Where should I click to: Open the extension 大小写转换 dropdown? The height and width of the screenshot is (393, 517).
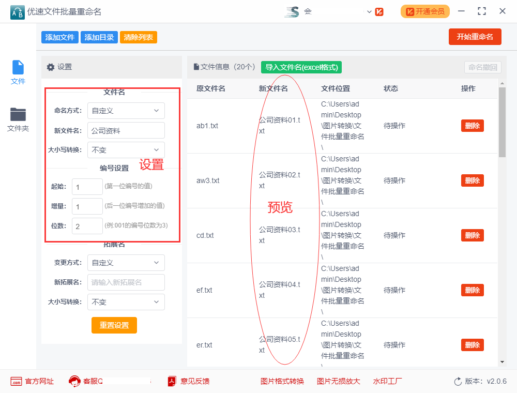point(126,302)
